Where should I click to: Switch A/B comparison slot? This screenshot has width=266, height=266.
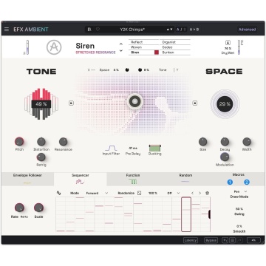[181, 30]
